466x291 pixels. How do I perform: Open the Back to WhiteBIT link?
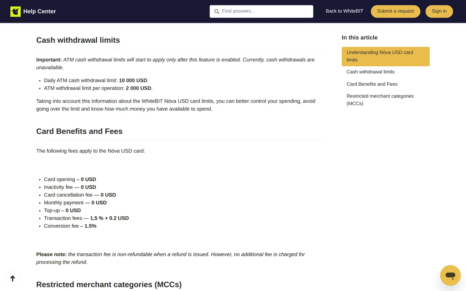point(344,11)
